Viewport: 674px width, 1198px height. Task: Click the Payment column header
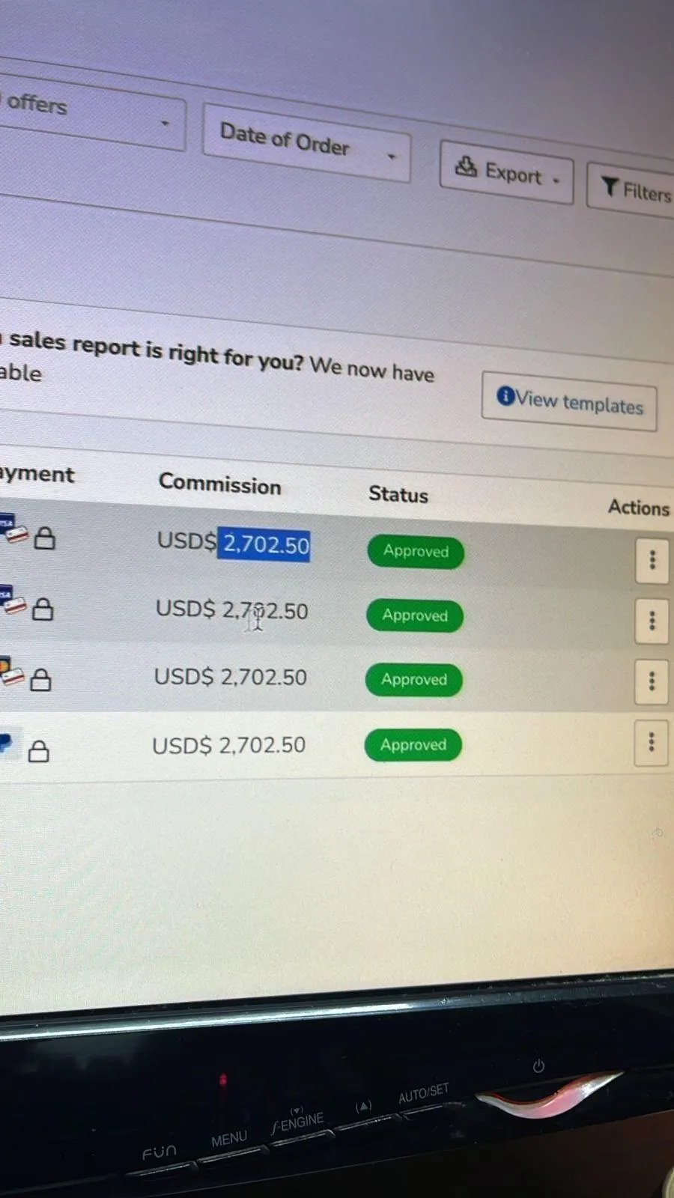point(37,475)
